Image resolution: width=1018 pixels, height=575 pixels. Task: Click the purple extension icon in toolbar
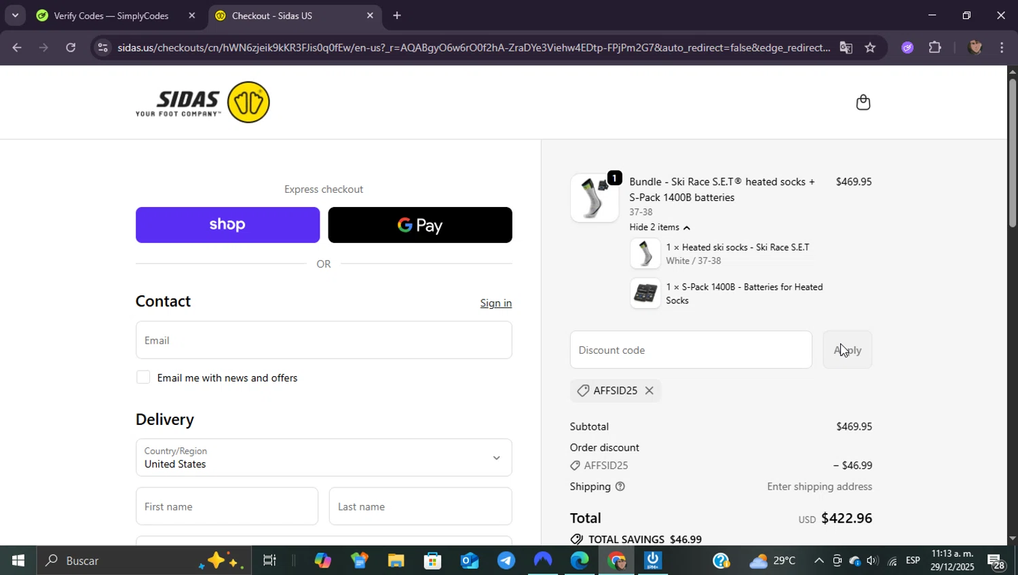pyautogui.click(x=907, y=48)
